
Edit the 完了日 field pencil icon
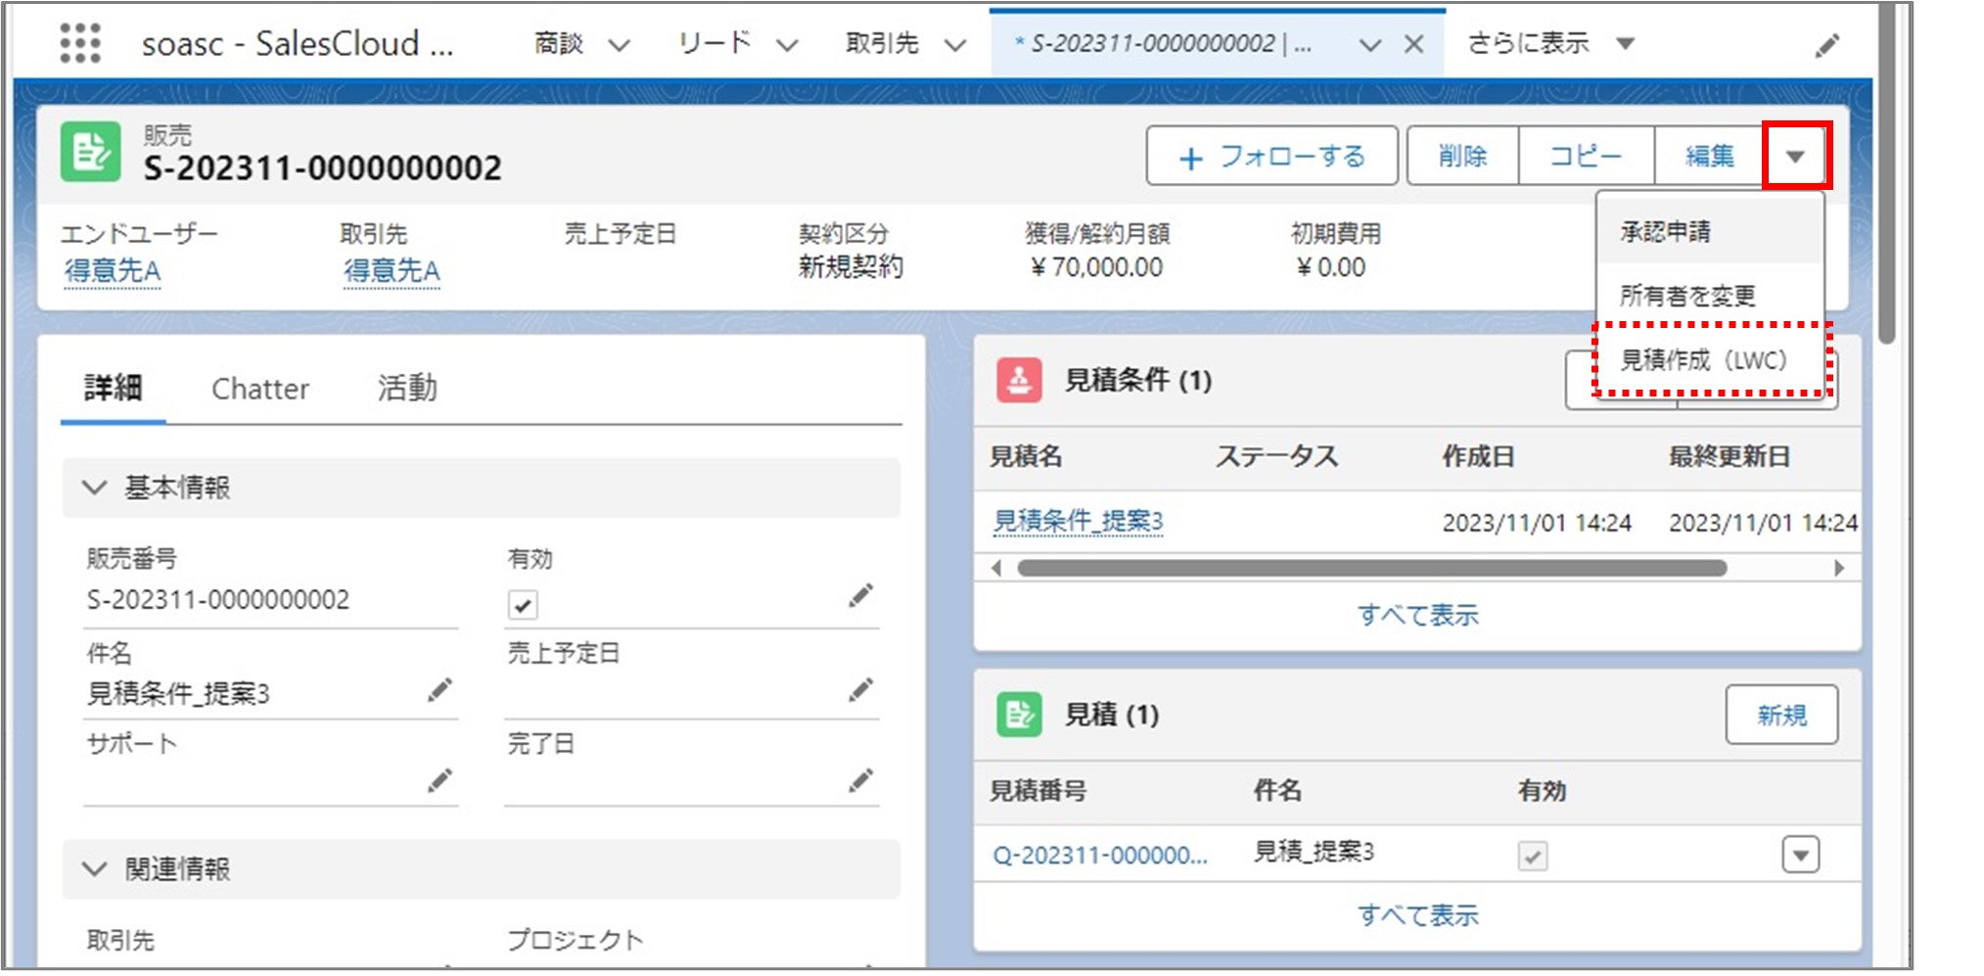click(860, 780)
